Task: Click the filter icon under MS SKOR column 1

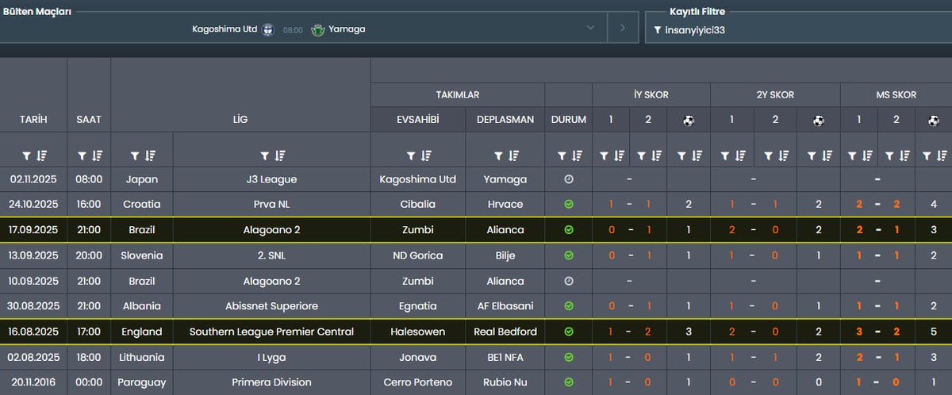Action: [x=853, y=155]
